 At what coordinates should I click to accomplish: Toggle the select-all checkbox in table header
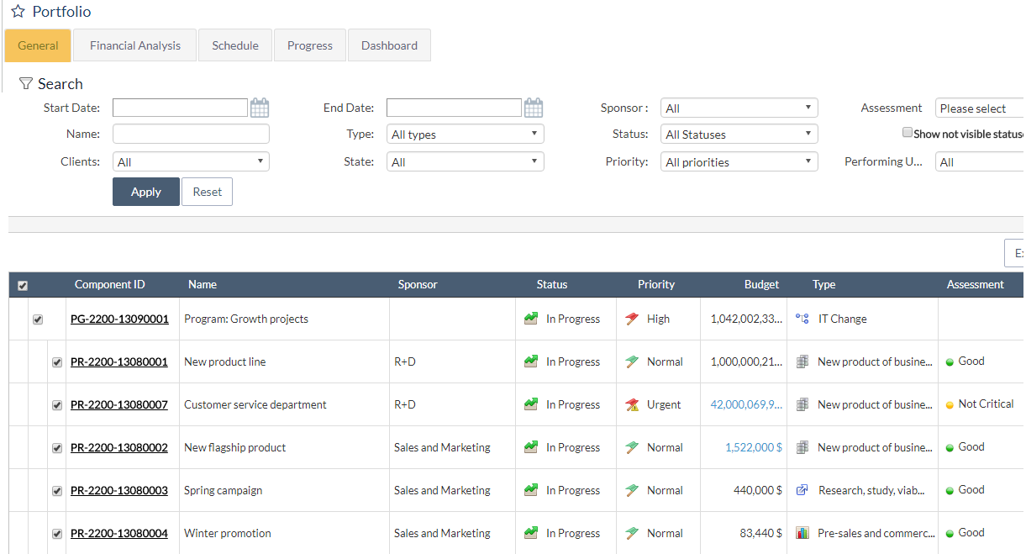(x=23, y=286)
